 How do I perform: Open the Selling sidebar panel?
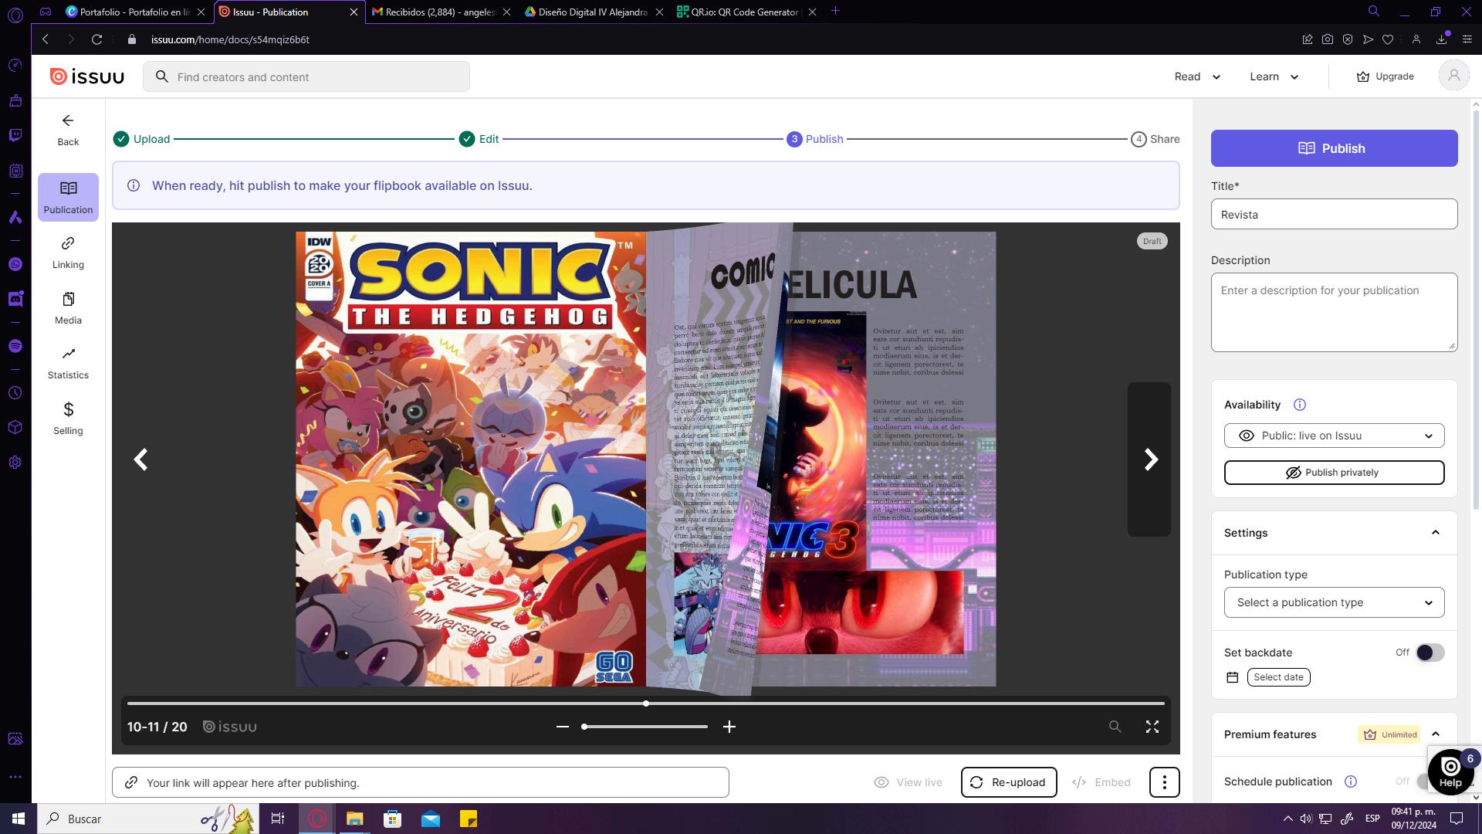68,419
